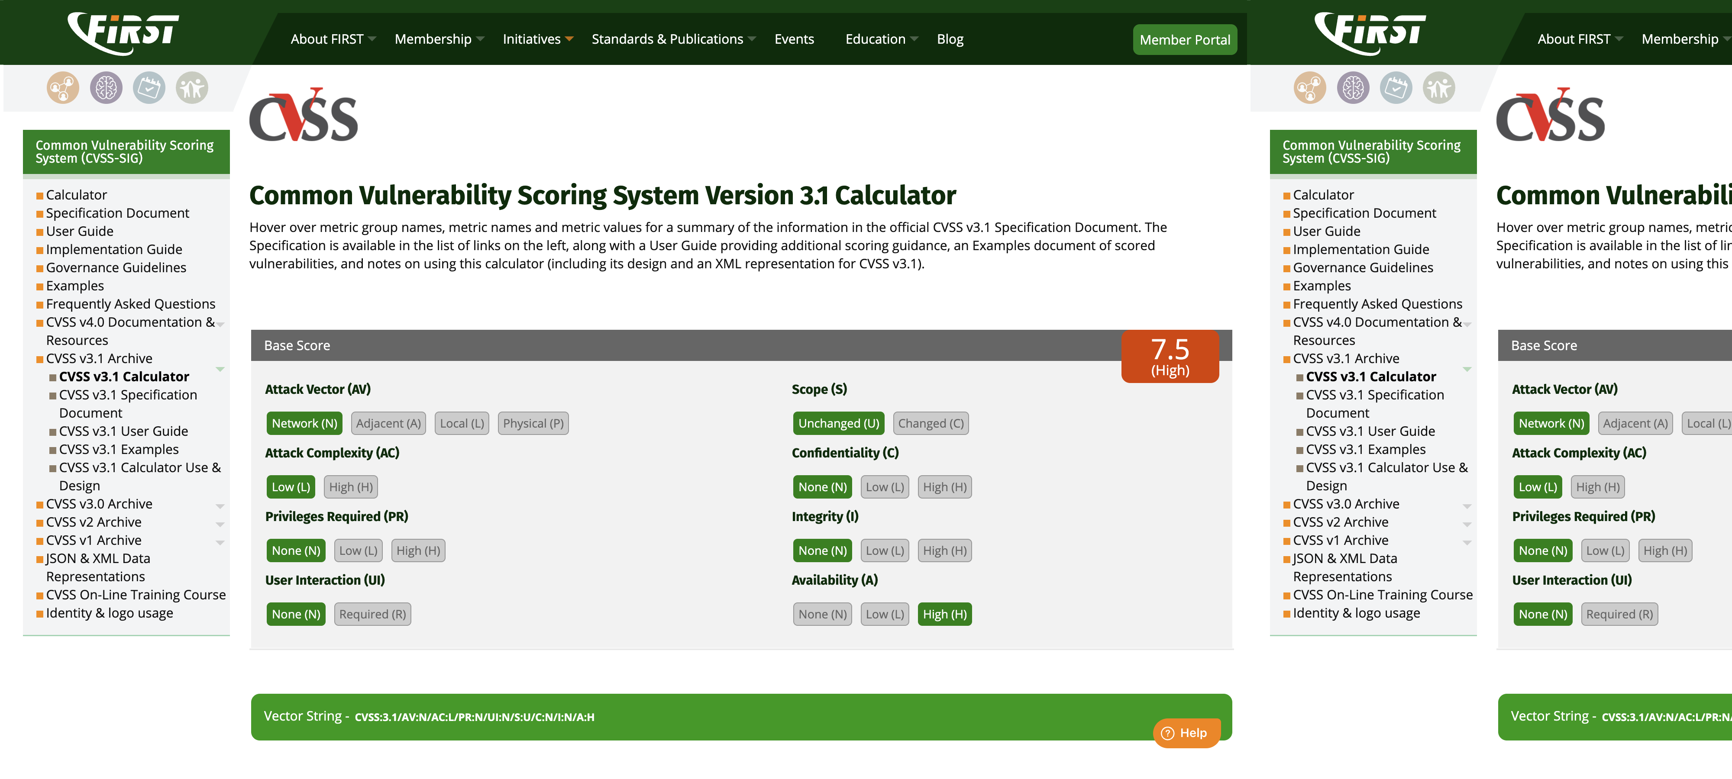Set Attack Complexity to Low (L) in right window
The height and width of the screenshot is (779, 1732).
tap(1538, 486)
